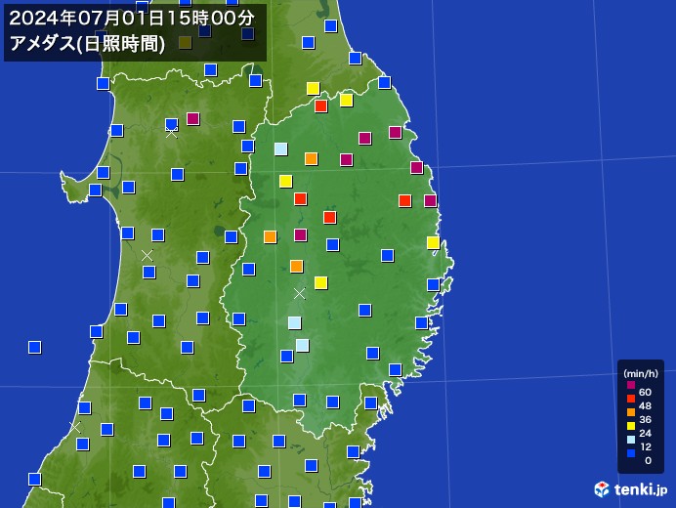Viewport: 676px width, 508px height.
Task: Select the lone magenta marker in Akita prefecture
Action: pos(193,118)
